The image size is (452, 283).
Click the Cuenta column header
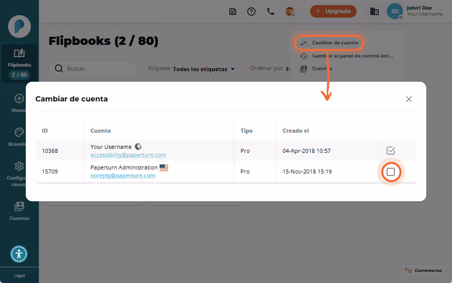pyautogui.click(x=101, y=131)
